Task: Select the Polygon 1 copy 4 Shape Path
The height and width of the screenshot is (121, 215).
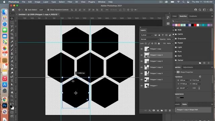Action: pos(193,110)
